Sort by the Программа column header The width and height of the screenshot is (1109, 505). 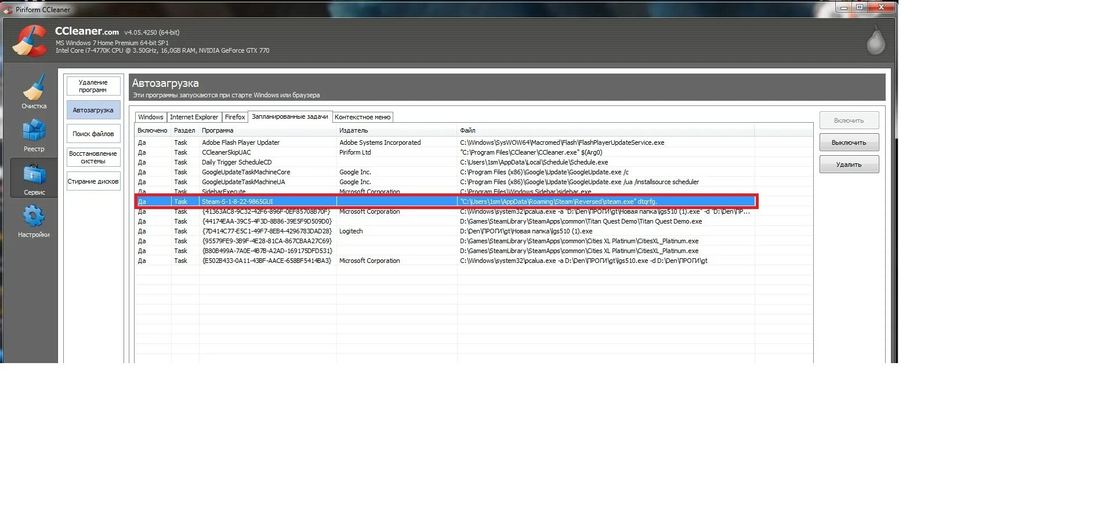(x=267, y=130)
